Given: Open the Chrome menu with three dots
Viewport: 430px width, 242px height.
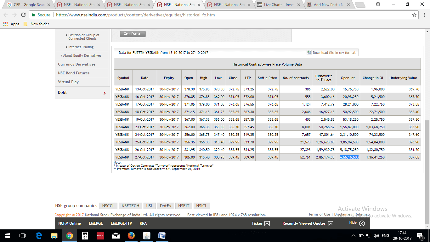Looking at the screenshot, I should [424, 15].
